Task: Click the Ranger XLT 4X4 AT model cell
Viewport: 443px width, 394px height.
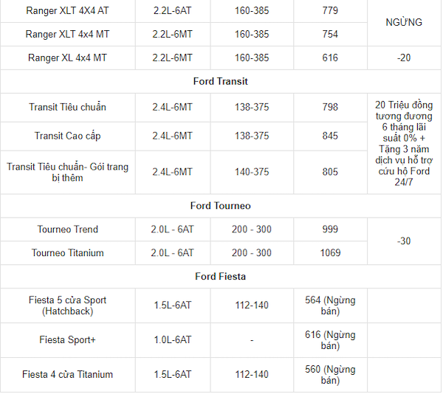Action: [x=67, y=11]
